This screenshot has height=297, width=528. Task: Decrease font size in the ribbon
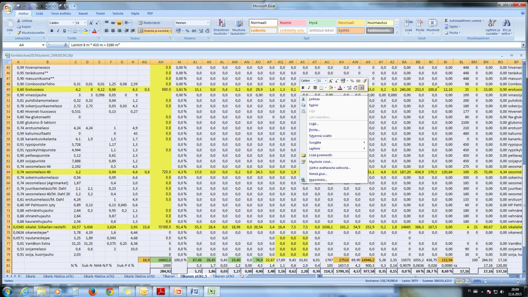point(97,23)
